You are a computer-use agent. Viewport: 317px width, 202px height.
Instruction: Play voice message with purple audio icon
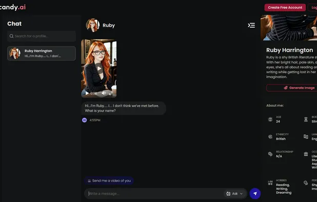[x=85, y=120]
